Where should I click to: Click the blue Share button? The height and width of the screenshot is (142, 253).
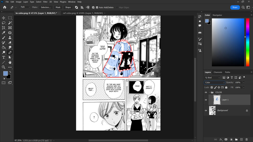pos(235,7)
